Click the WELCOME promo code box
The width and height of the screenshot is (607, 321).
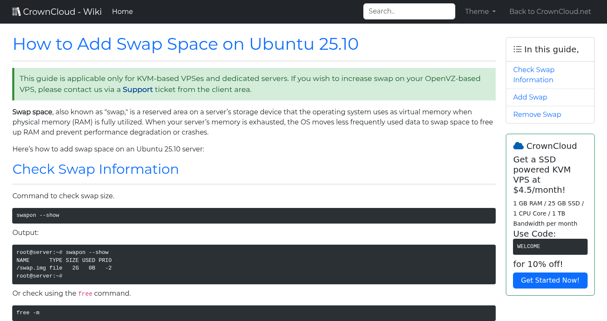(550, 246)
